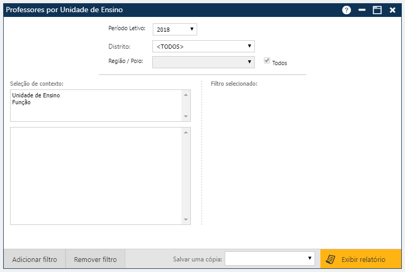Open the Período Letivo dropdown
The width and height of the screenshot is (405, 272).
coord(174,29)
